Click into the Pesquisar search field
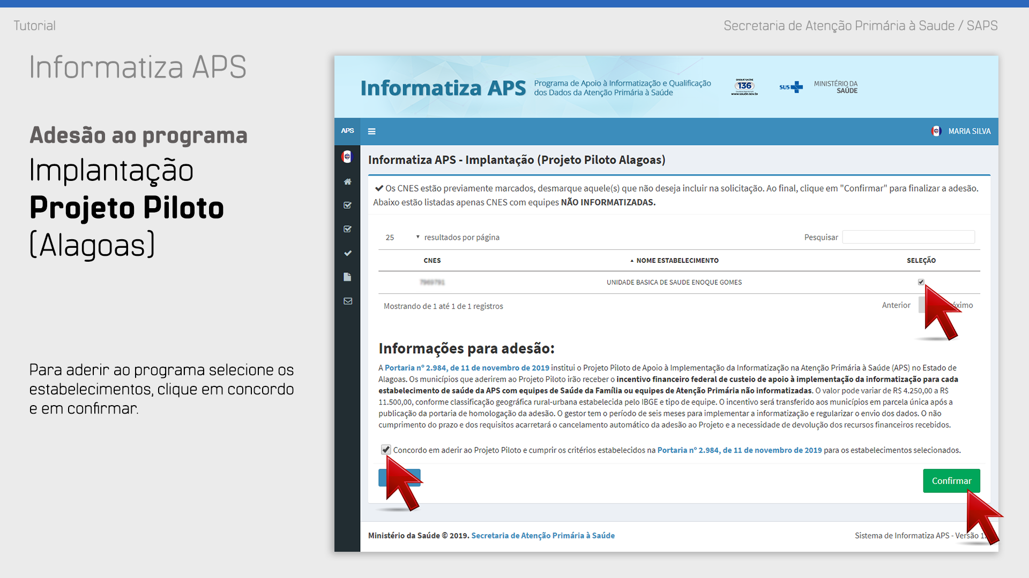Viewport: 1029px width, 578px height. click(908, 237)
